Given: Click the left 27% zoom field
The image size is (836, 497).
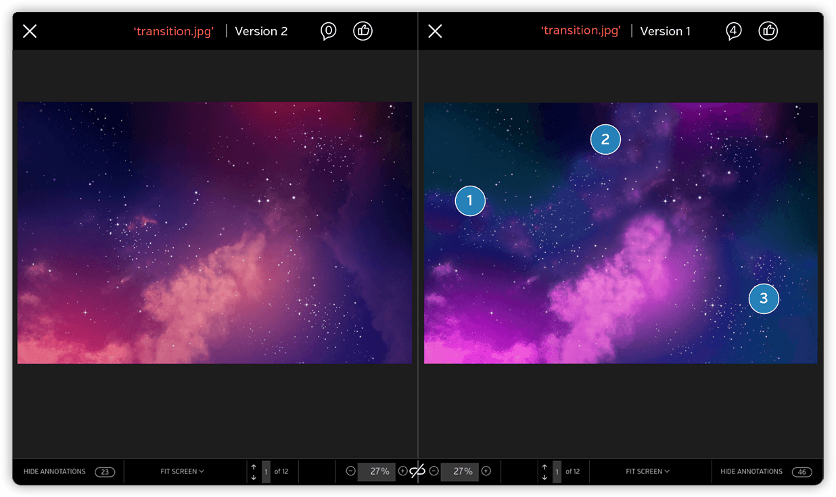Looking at the screenshot, I should [x=376, y=471].
